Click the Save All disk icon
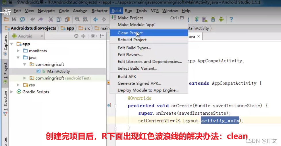The width and height of the screenshot is (281, 146). pyautogui.click(x=14, y=19)
